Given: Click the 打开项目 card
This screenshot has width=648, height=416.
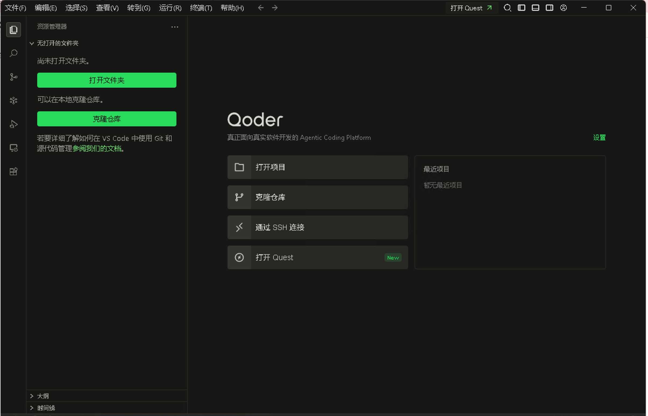Looking at the screenshot, I should point(318,167).
